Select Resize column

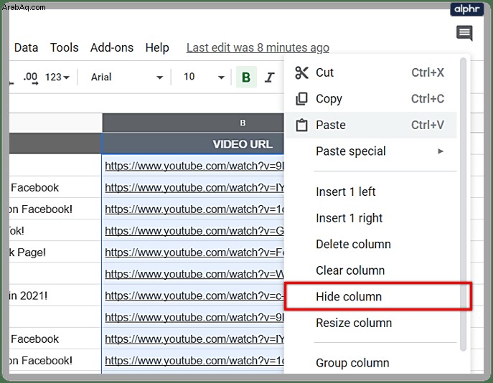tap(370, 323)
